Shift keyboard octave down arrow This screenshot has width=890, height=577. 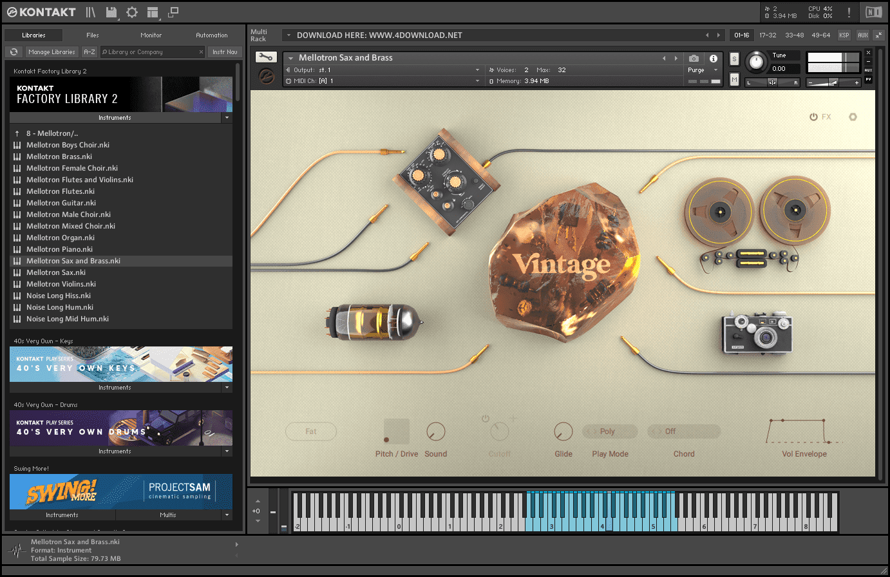tap(258, 520)
